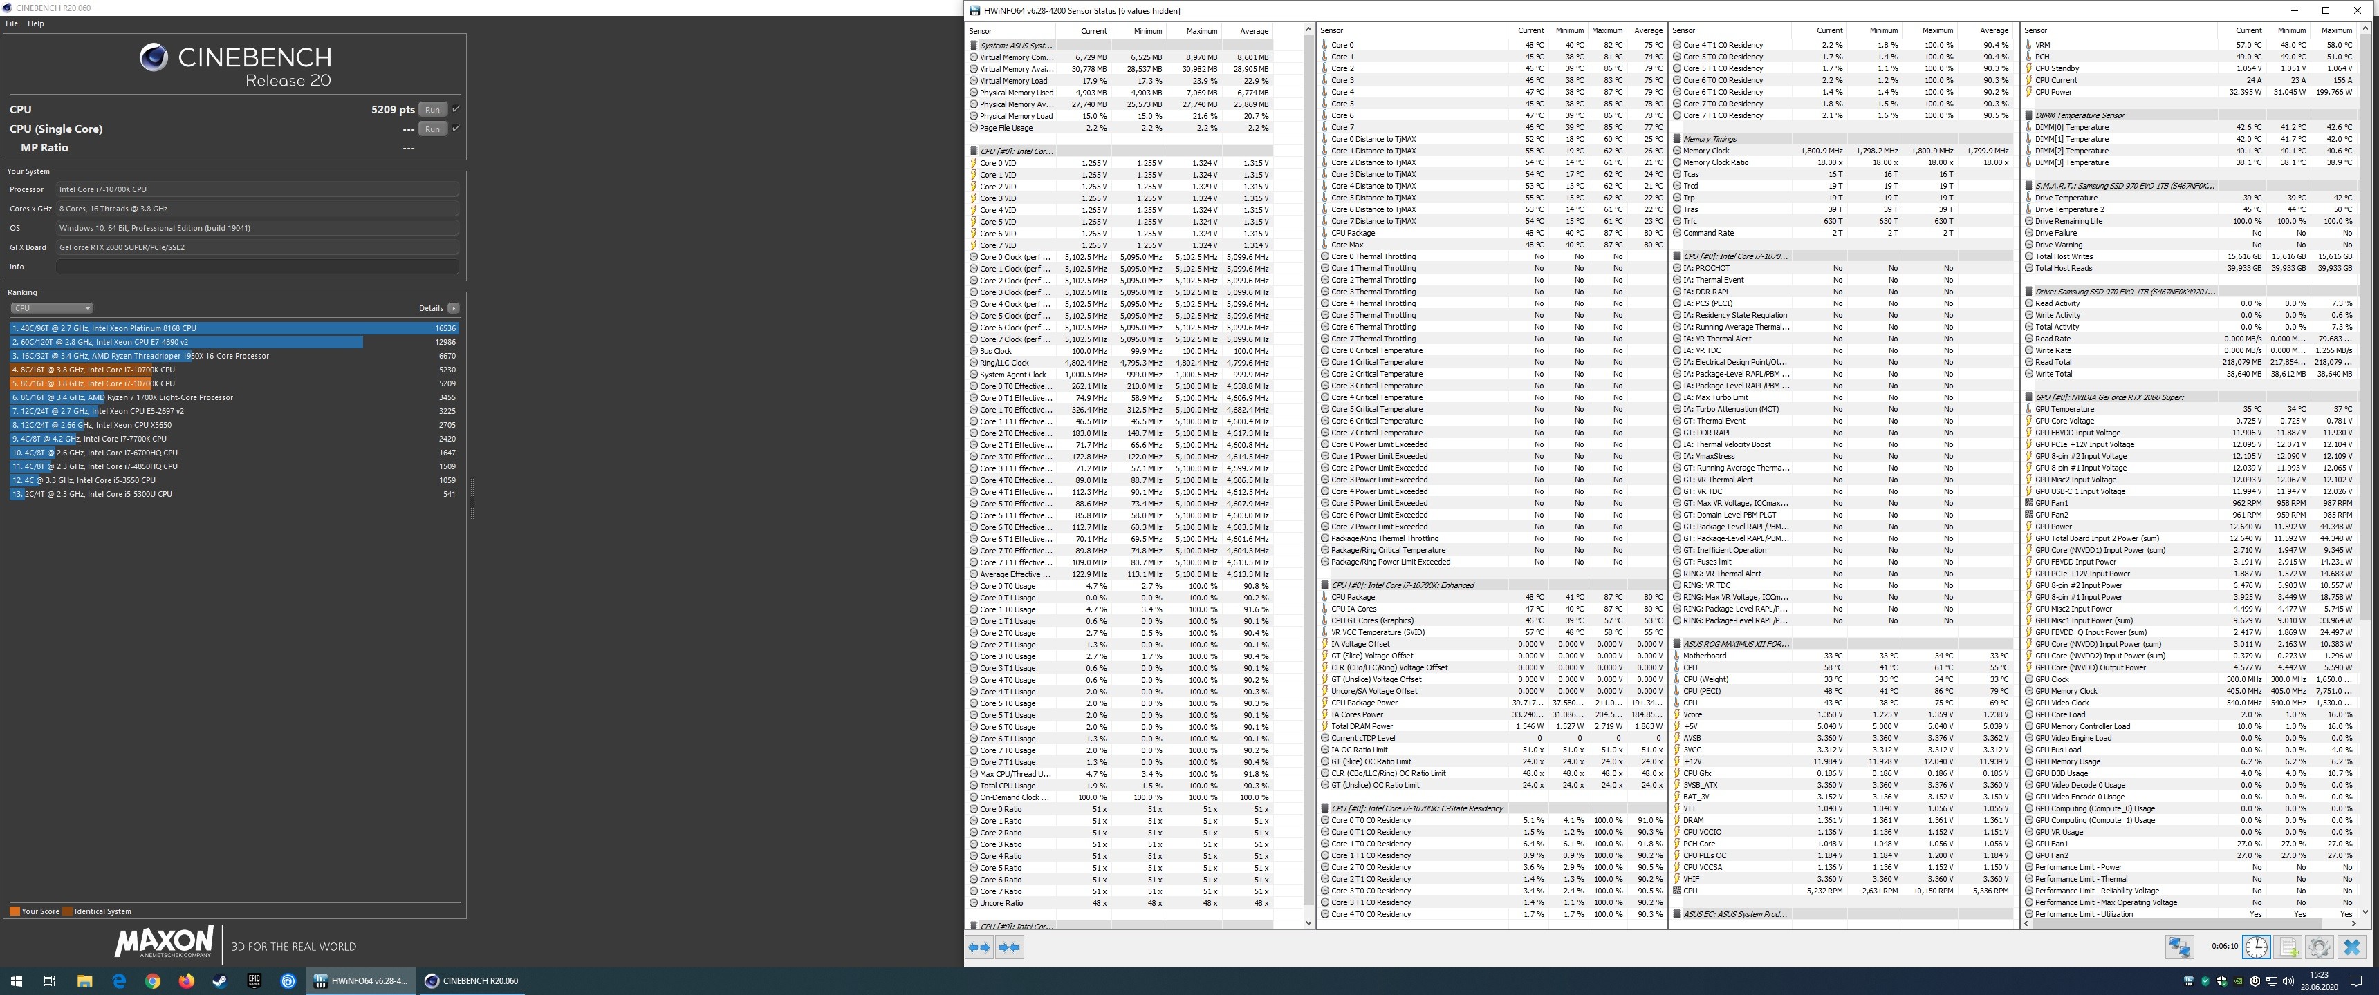Viewport: 2379px width, 995px height.
Task: Select the Memory Timings sensor group header
Action: 1842,140
